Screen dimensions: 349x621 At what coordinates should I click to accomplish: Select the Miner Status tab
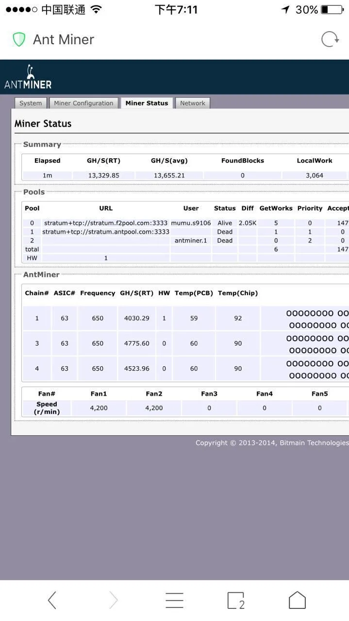[147, 103]
